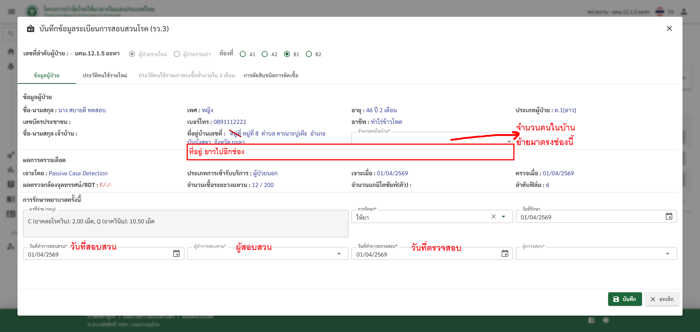Open calendar icon for the verification date
700x332 pixels.
coord(505,254)
